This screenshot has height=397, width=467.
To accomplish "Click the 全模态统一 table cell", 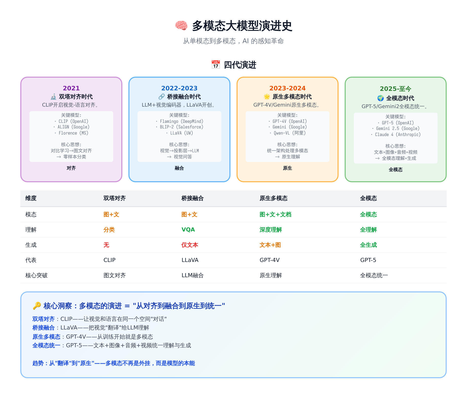I will [x=374, y=275].
